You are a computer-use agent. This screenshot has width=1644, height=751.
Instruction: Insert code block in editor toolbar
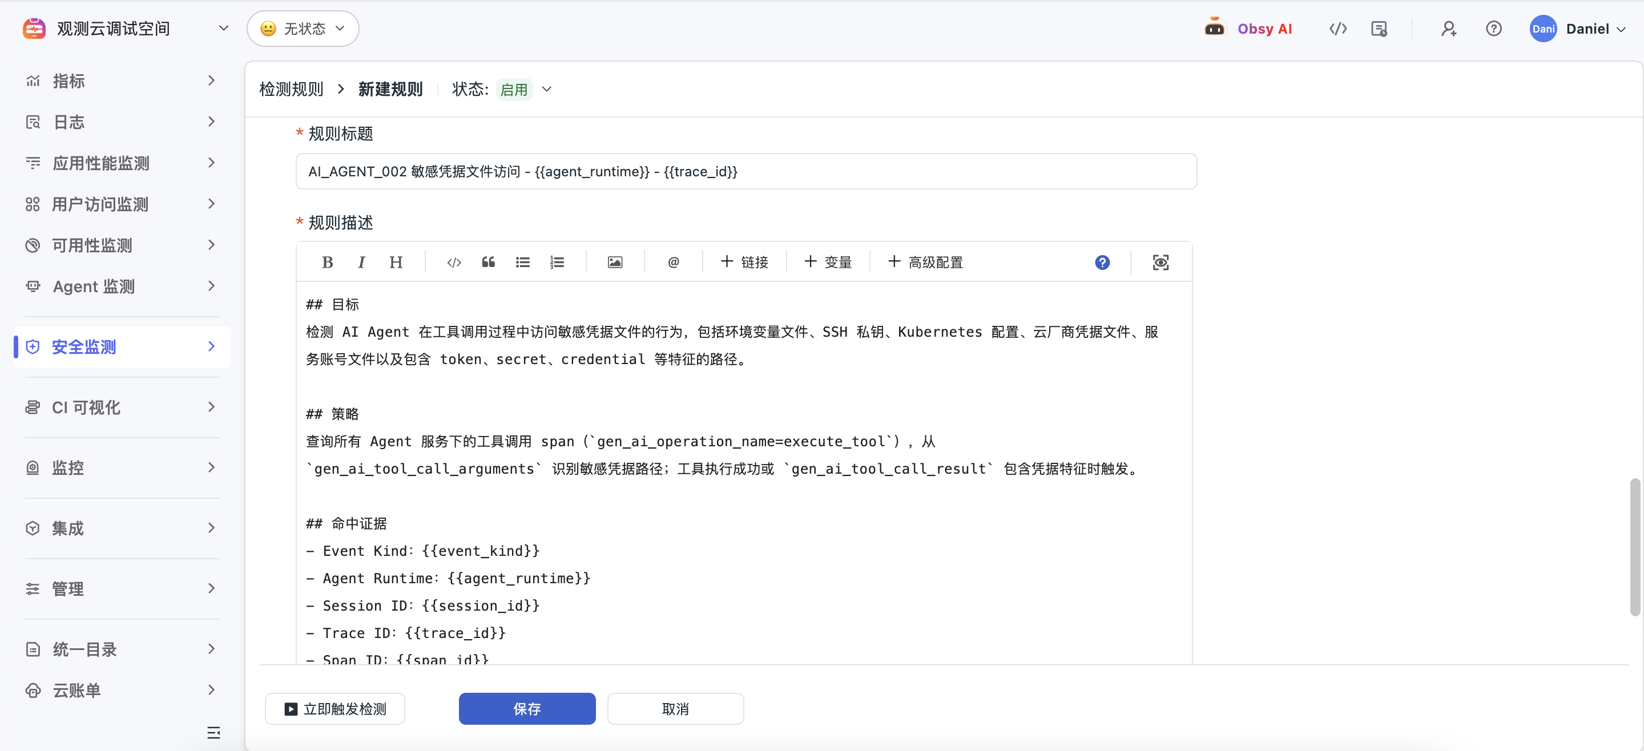pos(454,263)
